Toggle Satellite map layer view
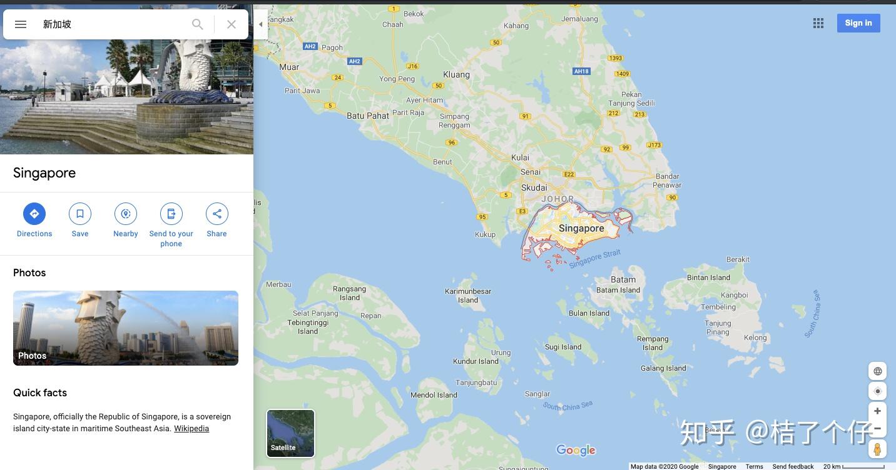This screenshot has height=470, width=896. tap(291, 433)
